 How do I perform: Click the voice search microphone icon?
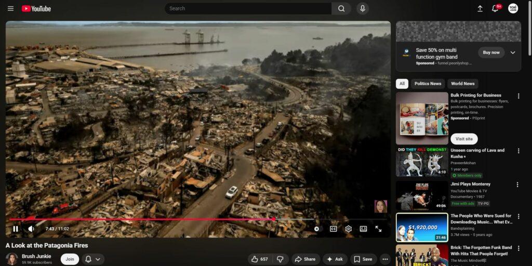pyautogui.click(x=362, y=8)
